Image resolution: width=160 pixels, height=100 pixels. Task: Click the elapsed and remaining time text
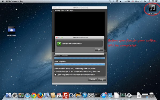(75, 69)
